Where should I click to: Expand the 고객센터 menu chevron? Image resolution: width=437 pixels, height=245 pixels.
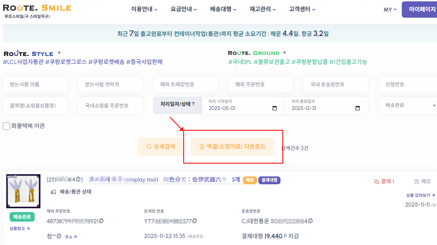click(314, 9)
